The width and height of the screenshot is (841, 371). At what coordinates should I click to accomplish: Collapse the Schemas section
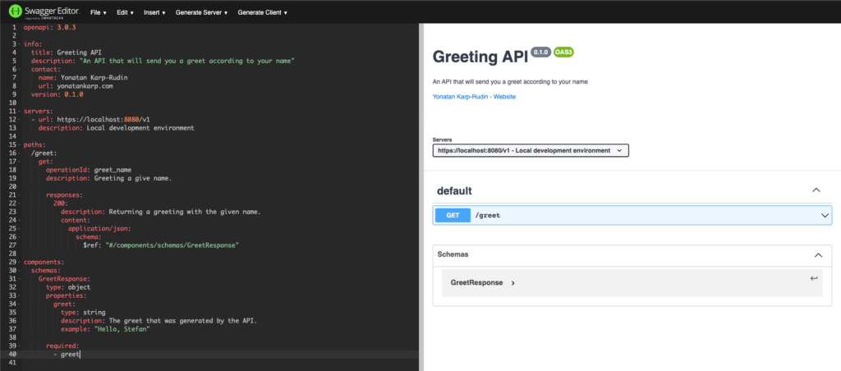pyautogui.click(x=817, y=254)
